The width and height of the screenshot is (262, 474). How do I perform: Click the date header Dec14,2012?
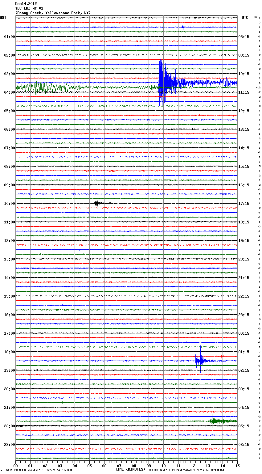[26, 4]
